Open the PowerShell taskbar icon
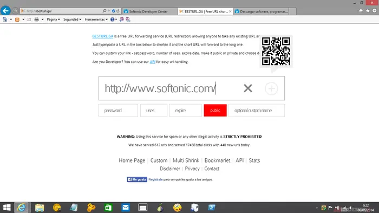The image size is (379, 213). pyautogui.click(x=212, y=208)
